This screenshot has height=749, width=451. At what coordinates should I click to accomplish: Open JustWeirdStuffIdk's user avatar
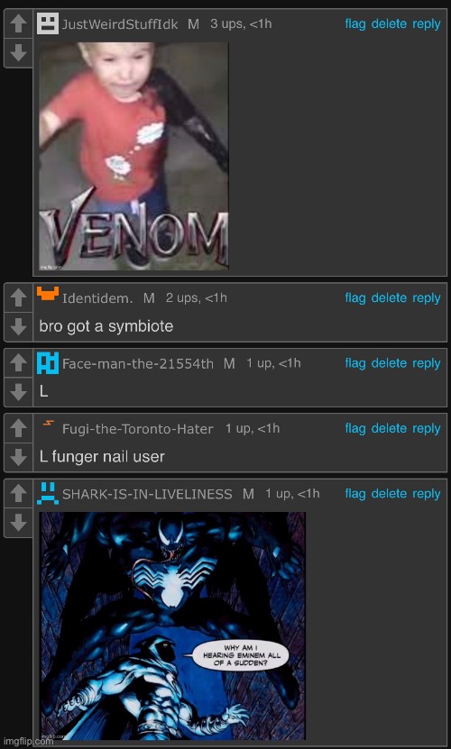[x=48, y=23]
